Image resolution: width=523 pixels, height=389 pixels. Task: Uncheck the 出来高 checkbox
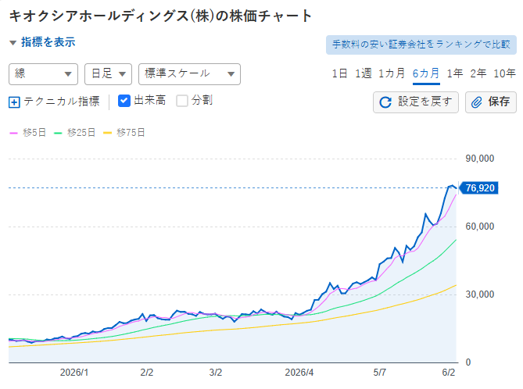click(124, 101)
